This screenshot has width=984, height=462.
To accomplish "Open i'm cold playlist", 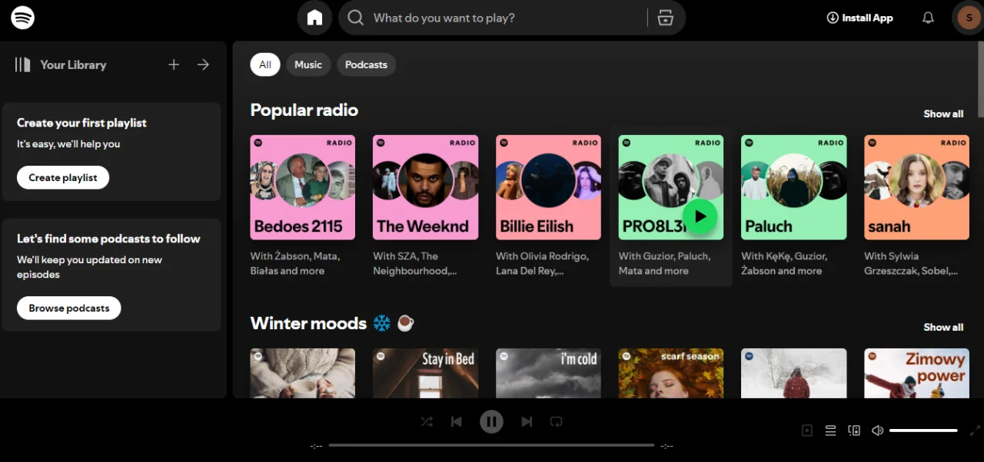I will pyautogui.click(x=548, y=373).
